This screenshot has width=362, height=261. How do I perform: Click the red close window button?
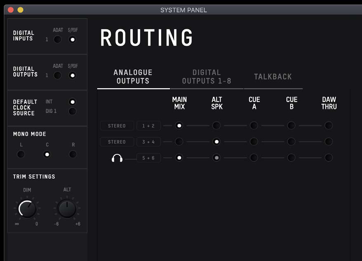pos(11,10)
